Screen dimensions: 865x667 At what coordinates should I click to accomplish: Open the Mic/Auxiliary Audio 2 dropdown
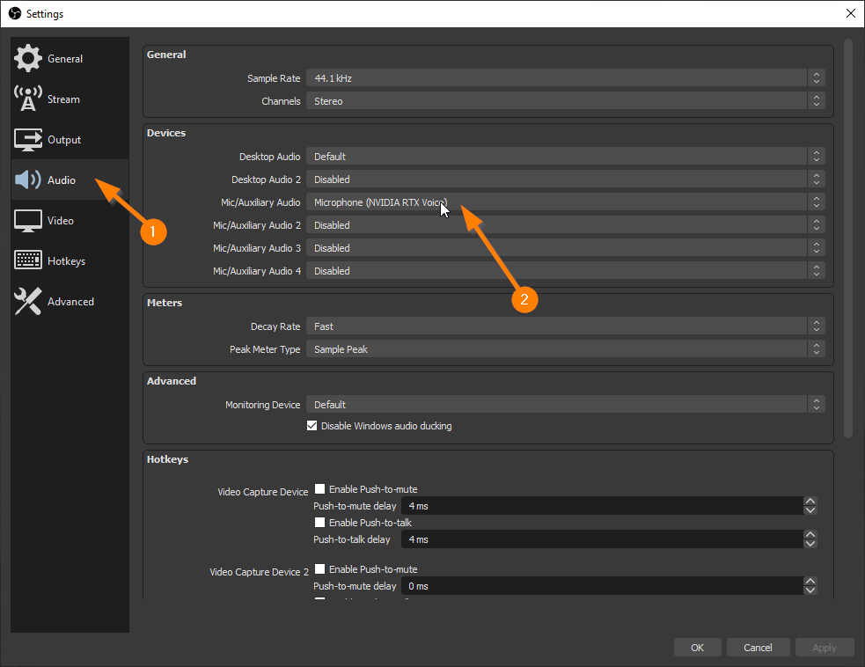[566, 225]
